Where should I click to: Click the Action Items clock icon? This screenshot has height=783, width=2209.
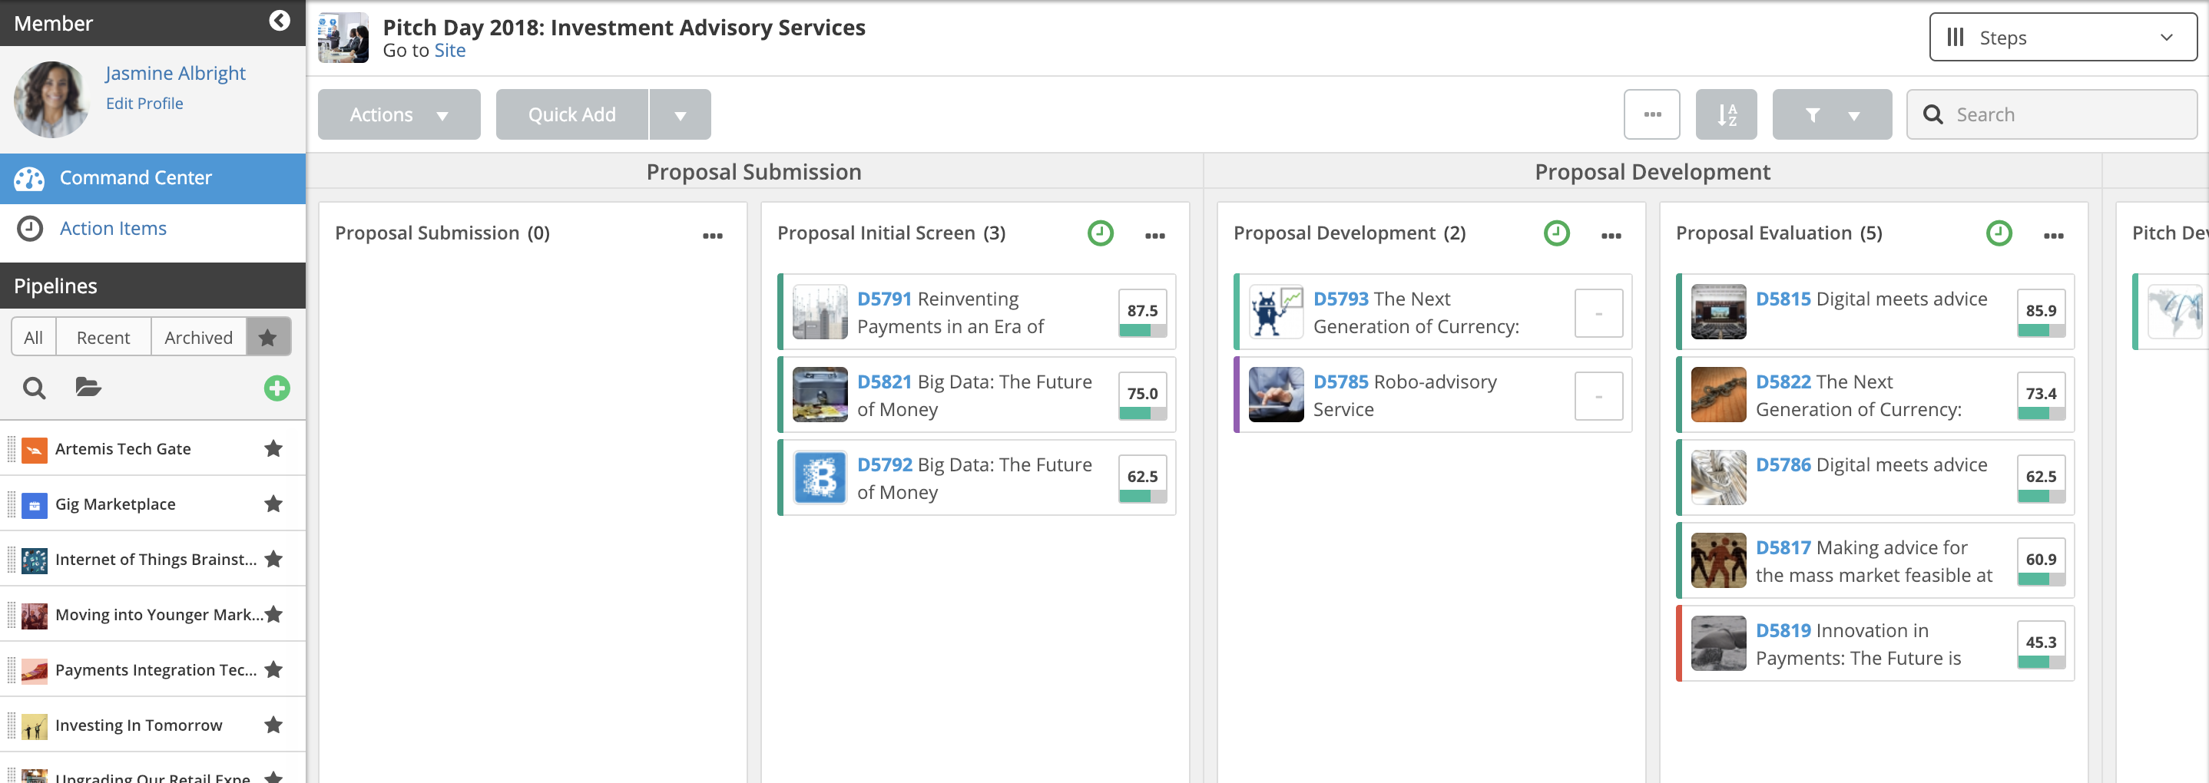[x=30, y=229]
